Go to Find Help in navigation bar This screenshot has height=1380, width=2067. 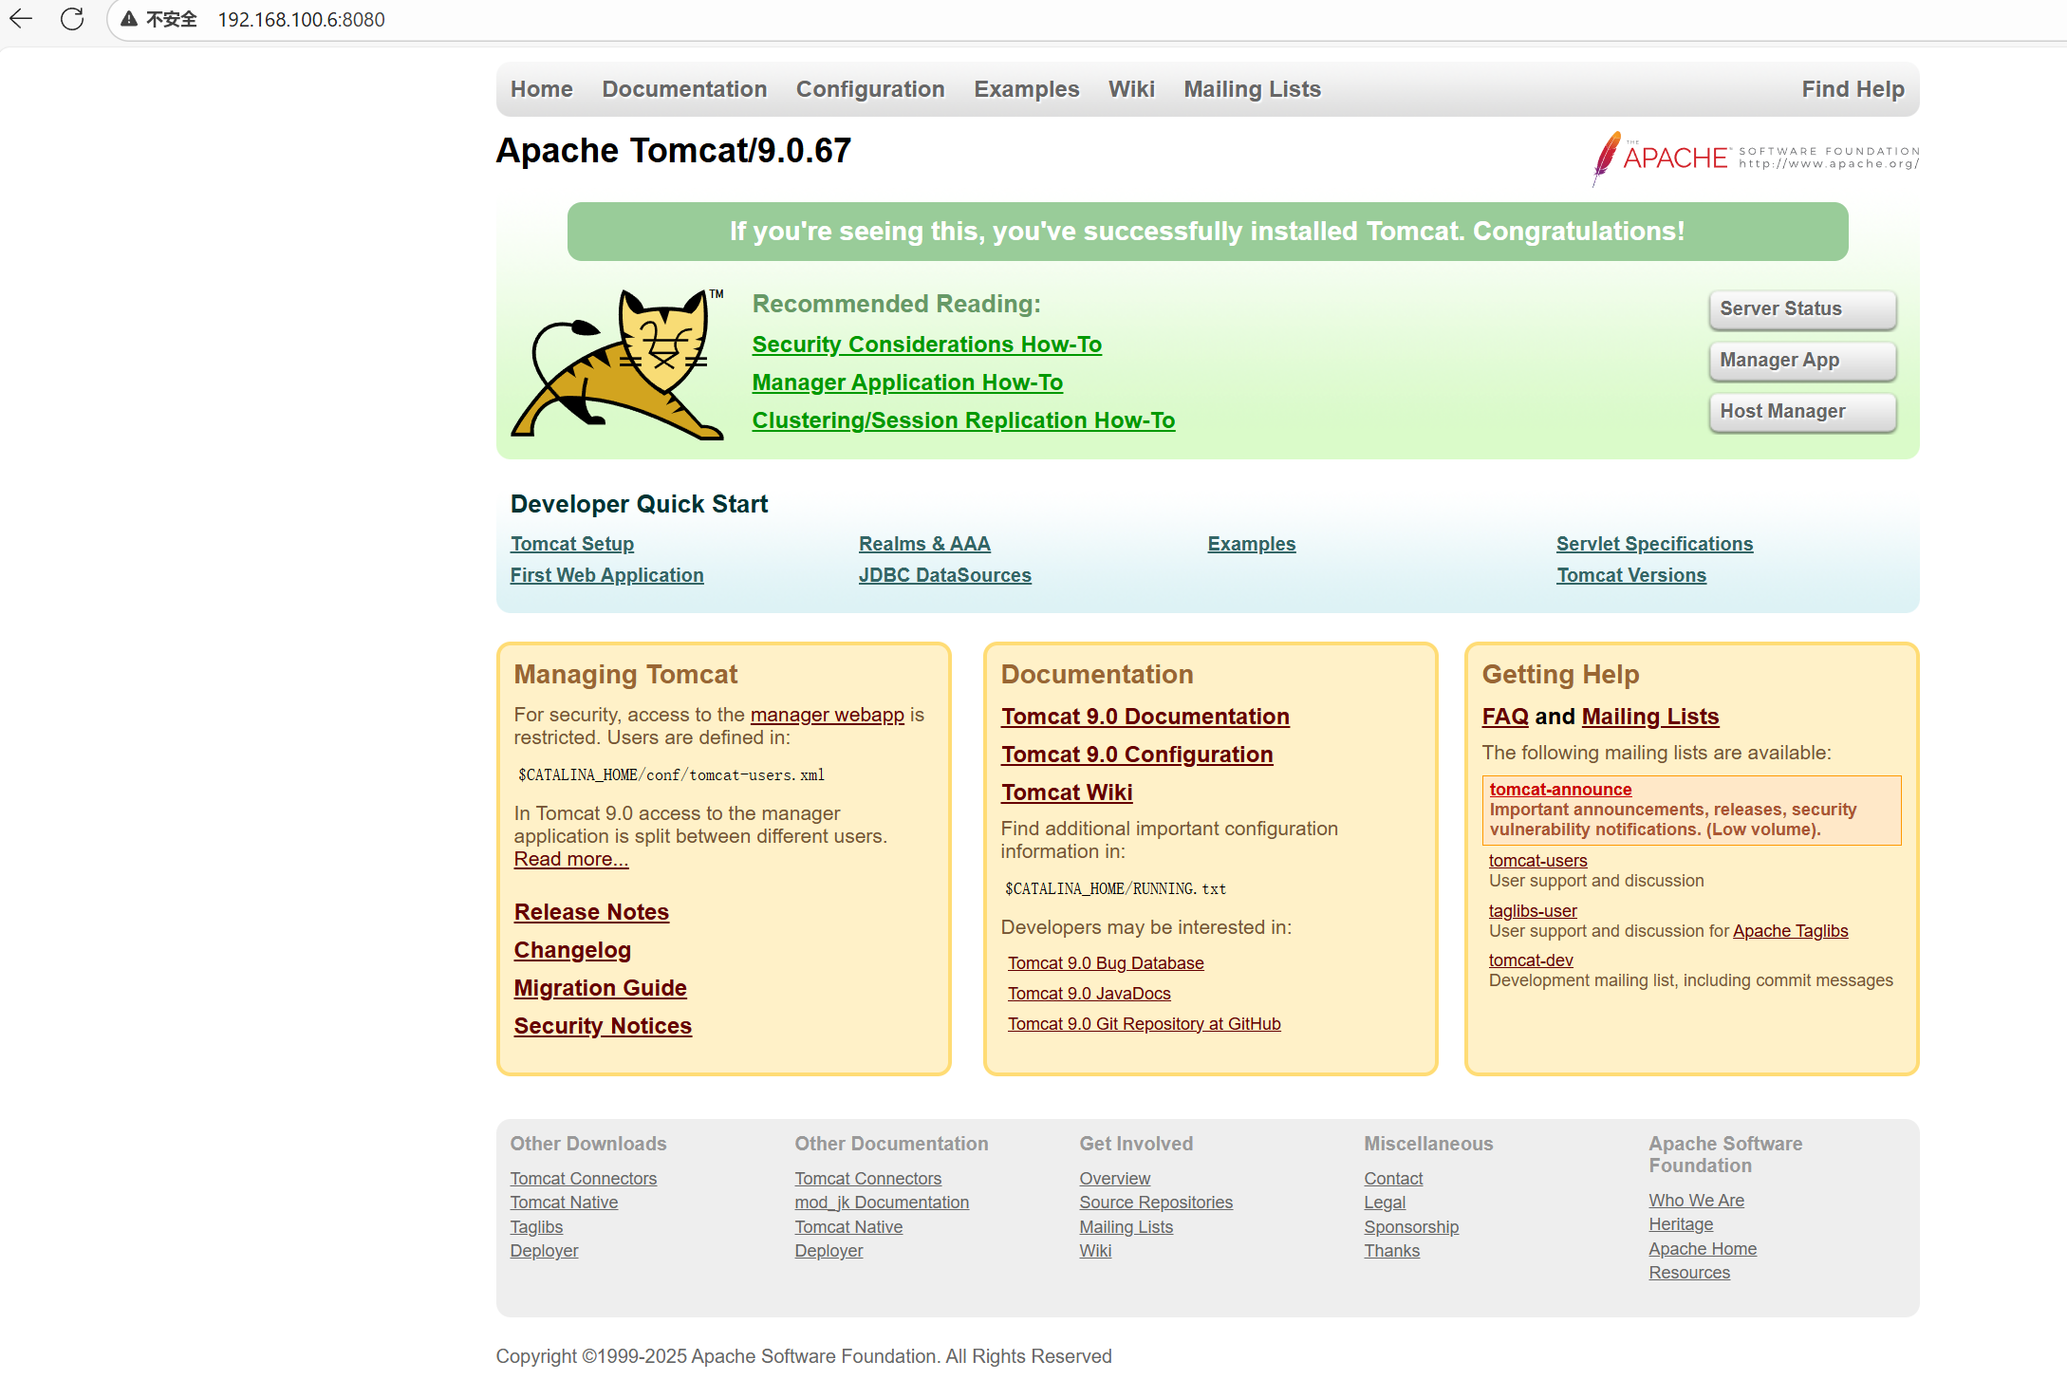tap(1853, 89)
